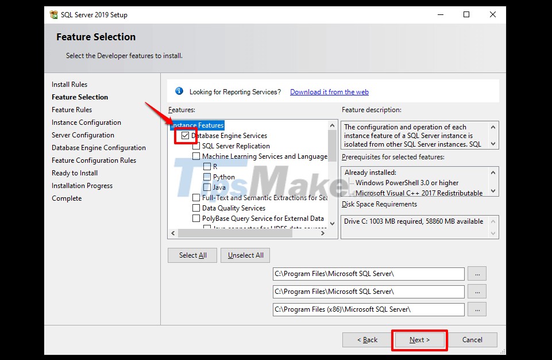Go to the Next setup page

419,340
